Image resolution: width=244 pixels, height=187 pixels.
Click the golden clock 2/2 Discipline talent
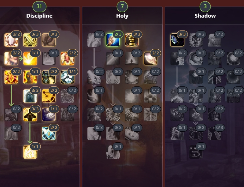coord(49,96)
